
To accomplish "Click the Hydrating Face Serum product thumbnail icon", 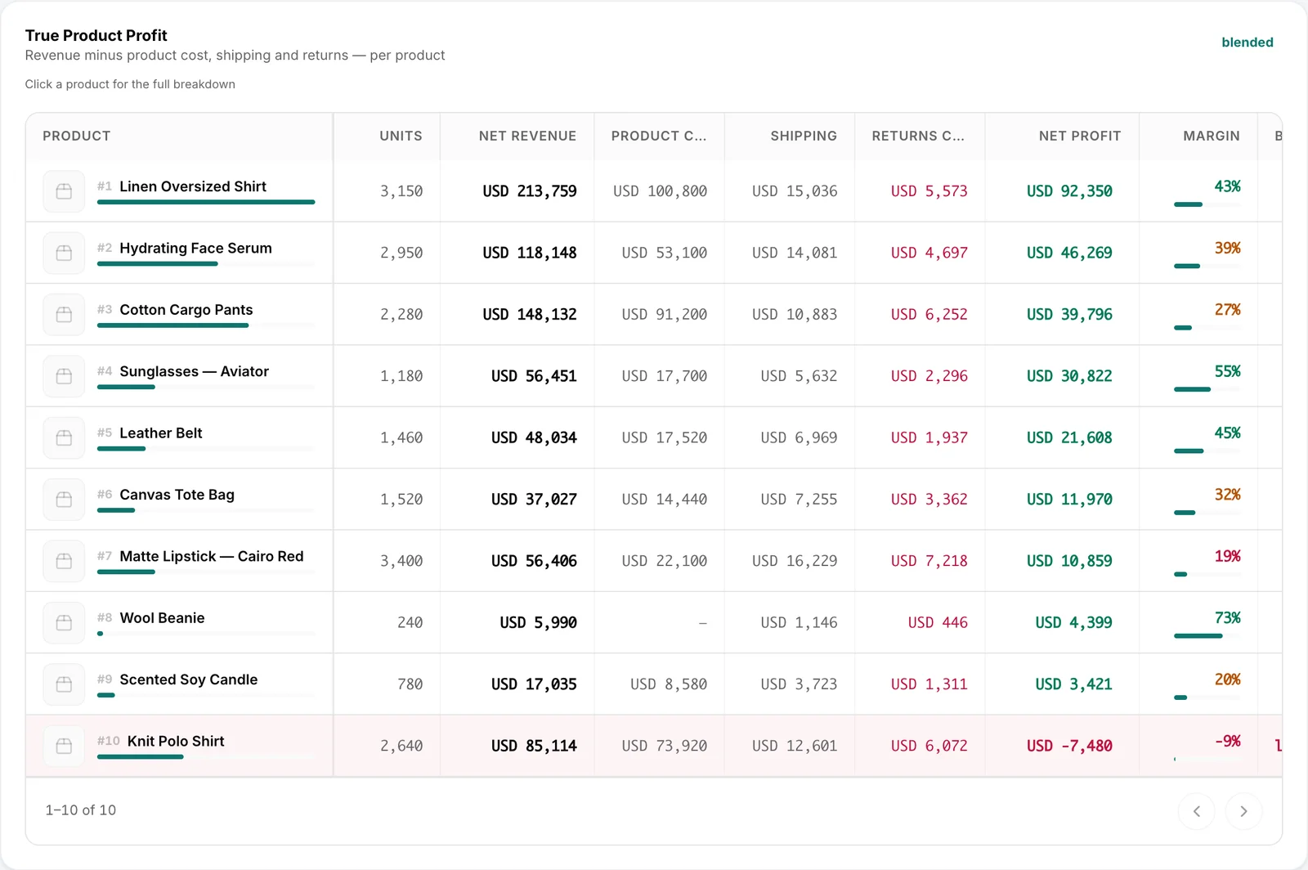I will point(64,253).
